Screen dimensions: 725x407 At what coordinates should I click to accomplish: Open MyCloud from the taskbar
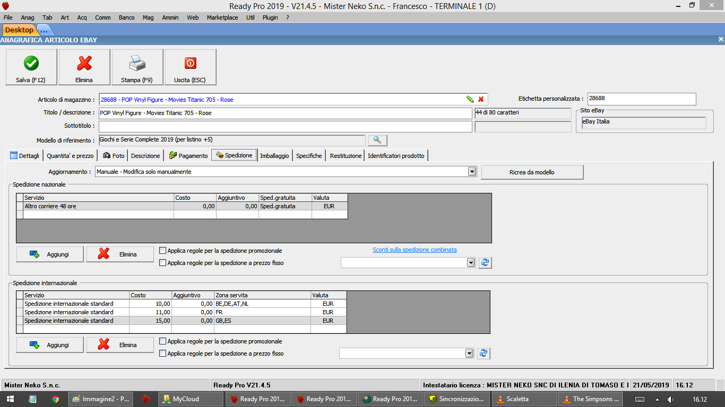(x=191, y=399)
